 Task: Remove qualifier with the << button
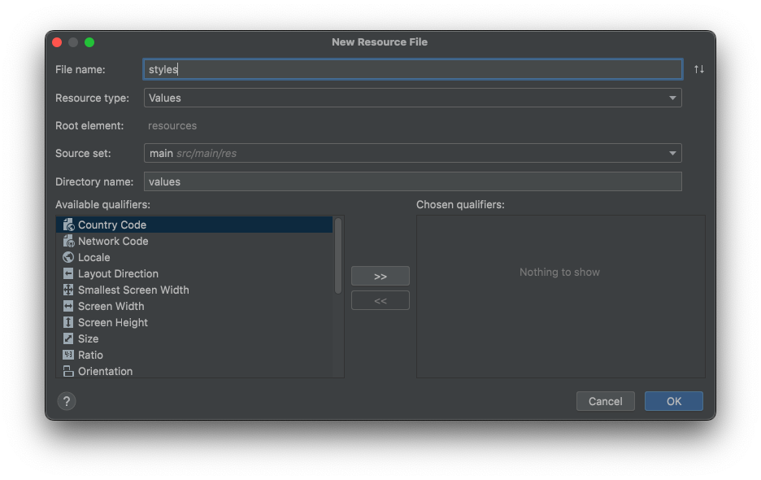pos(380,301)
